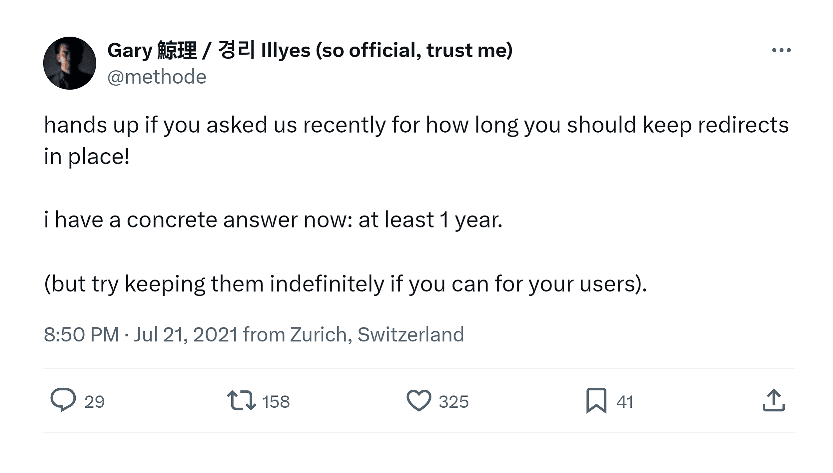Click the share upload arrow icon
Screen dimensions: 833x473
(x=774, y=400)
